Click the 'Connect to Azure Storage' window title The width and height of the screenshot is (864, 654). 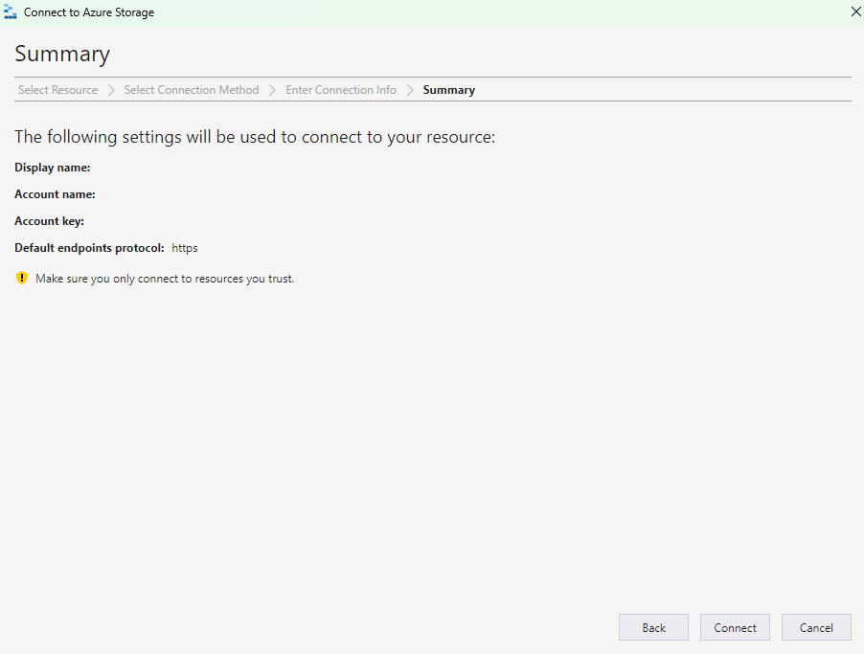(89, 12)
